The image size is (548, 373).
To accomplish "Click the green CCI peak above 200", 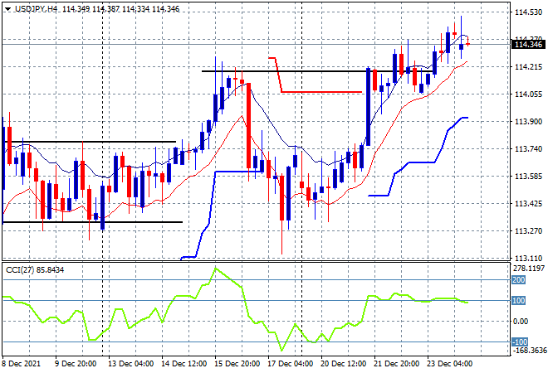I will coord(216,269).
